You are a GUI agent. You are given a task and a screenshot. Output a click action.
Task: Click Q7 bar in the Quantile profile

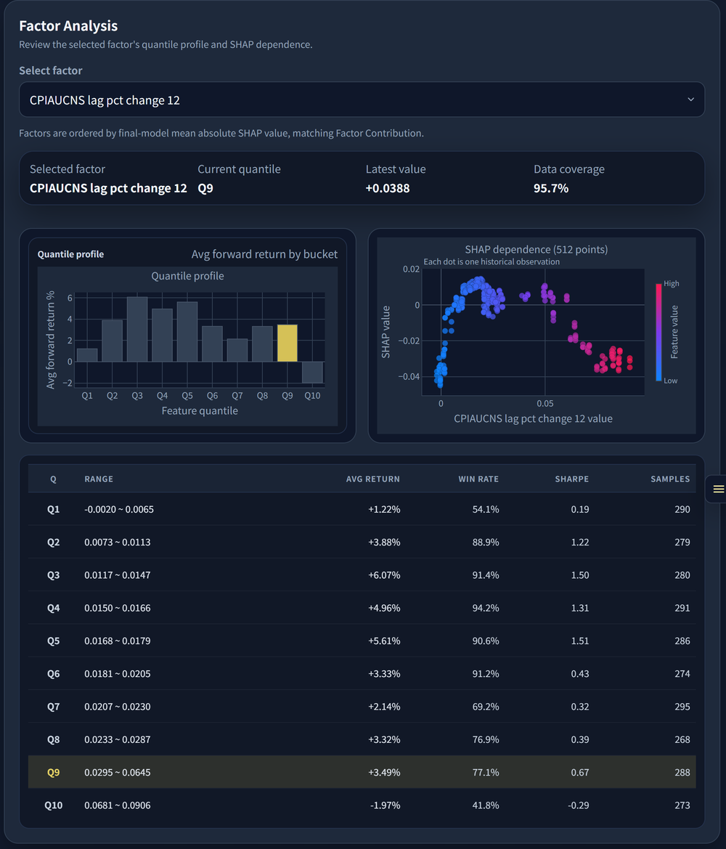[237, 350]
